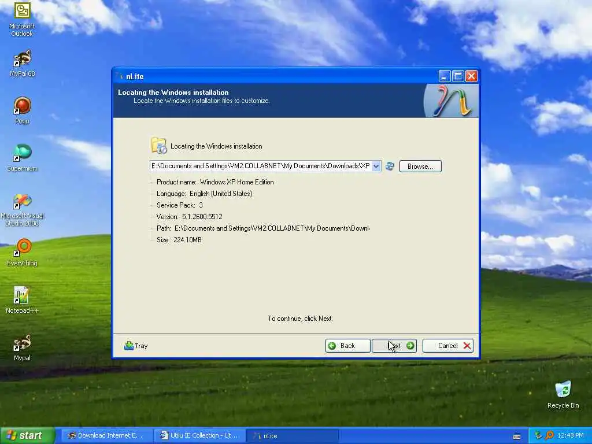Click 'Service Pack: 3' line
The height and width of the screenshot is (444, 592).
pos(180,205)
